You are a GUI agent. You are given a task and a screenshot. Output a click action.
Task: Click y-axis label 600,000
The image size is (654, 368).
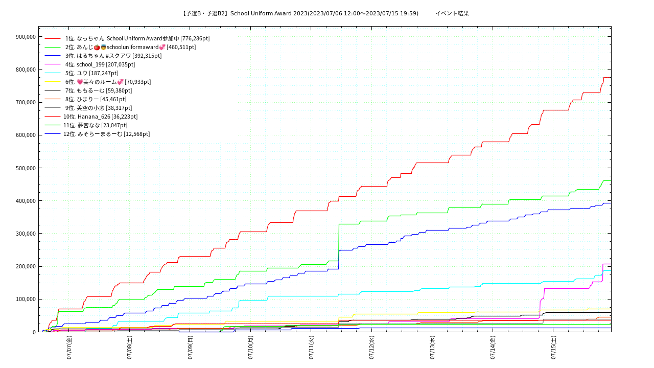pyautogui.click(x=26, y=135)
